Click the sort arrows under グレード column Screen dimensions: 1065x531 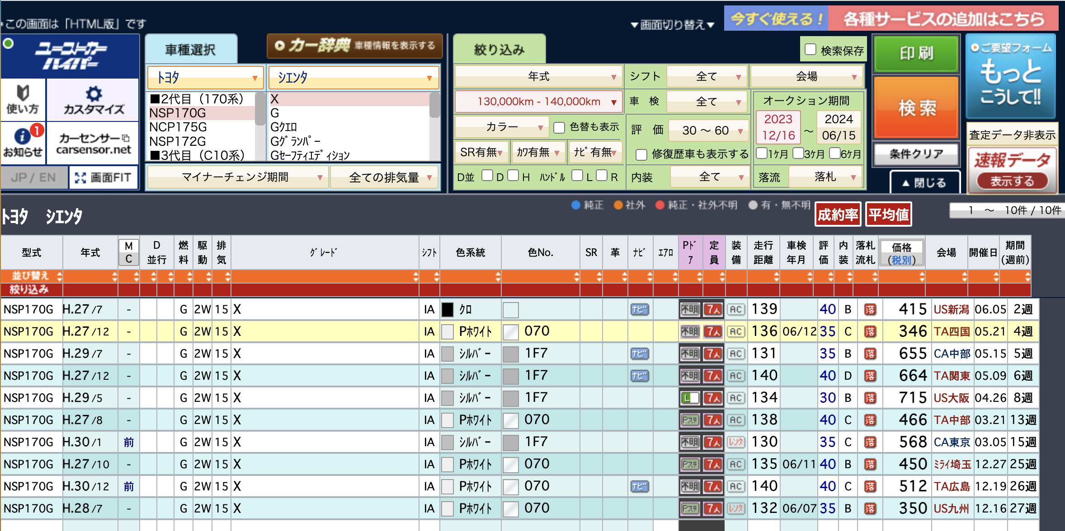(415, 276)
